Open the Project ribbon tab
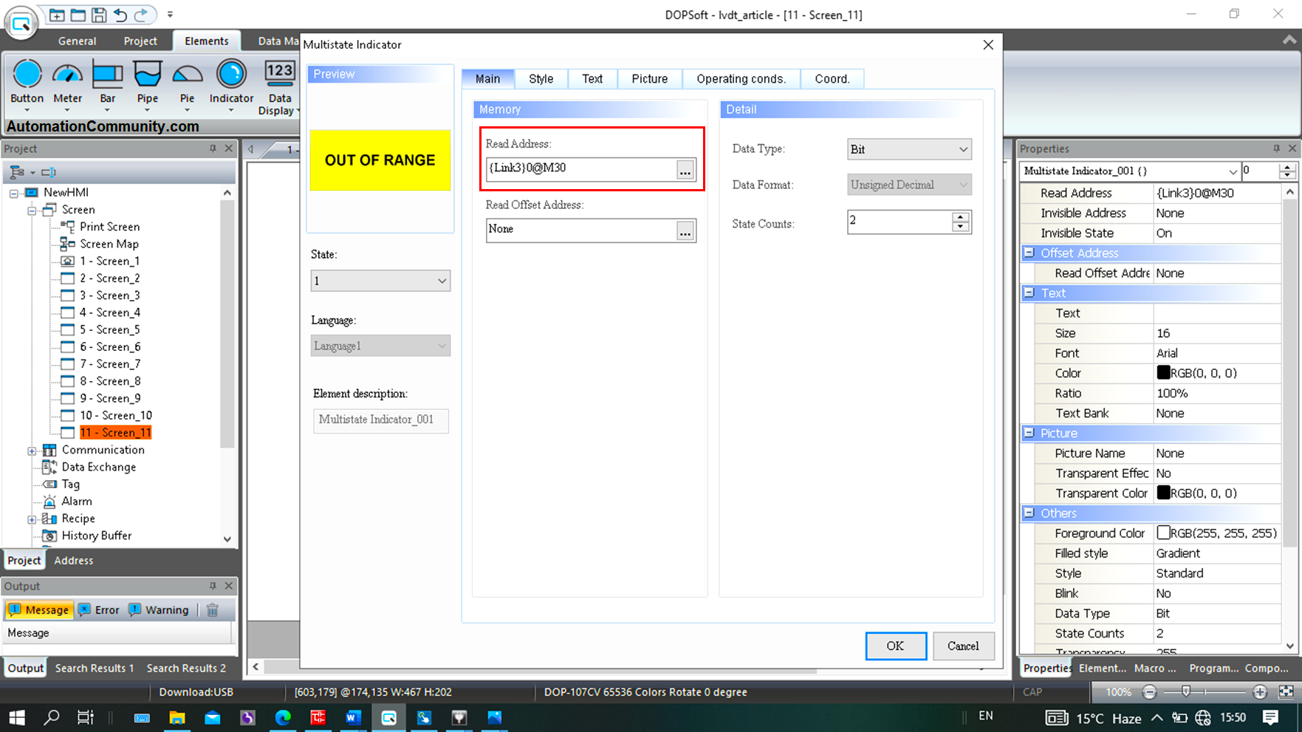Screen dimensions: 1302x732 140,41
